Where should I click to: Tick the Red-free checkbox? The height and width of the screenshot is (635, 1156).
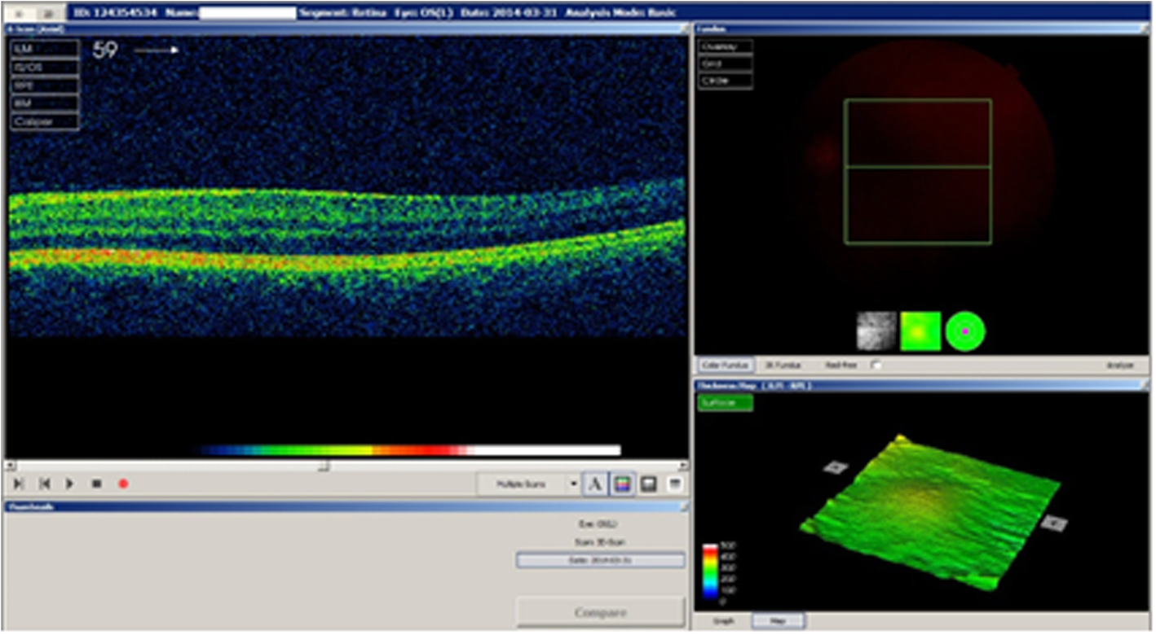pos(876,366)
